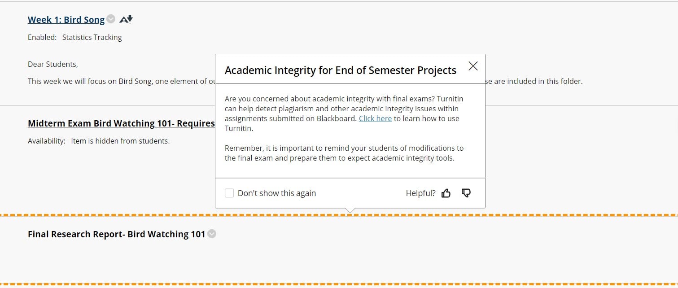Click the adaptive release icon beside Week 1: Bird Song
This screenshot has width=678, height=288.
click(x=126, y=19)
